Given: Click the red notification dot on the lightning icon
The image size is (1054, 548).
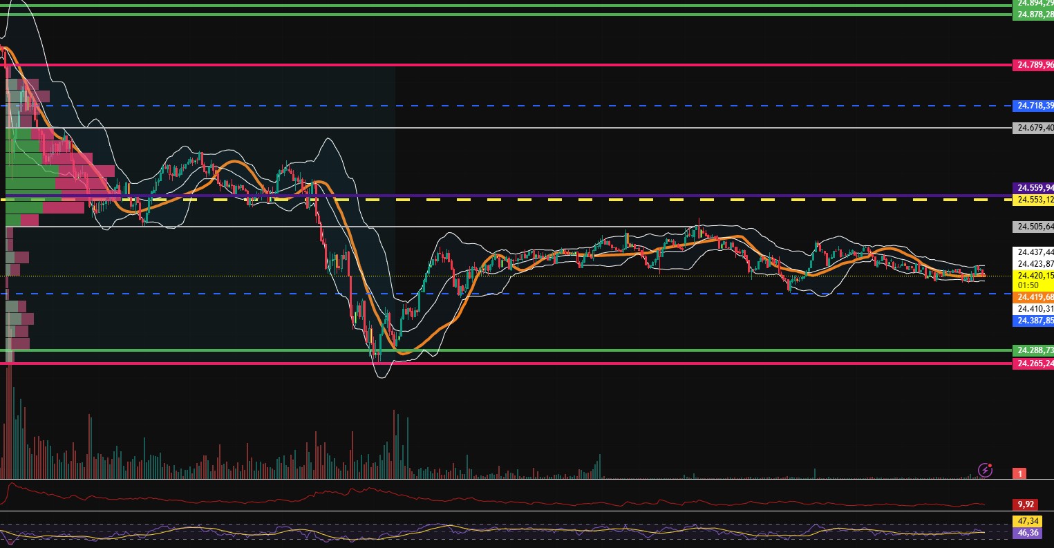Looking at the screenshot, I should (990, 466).
